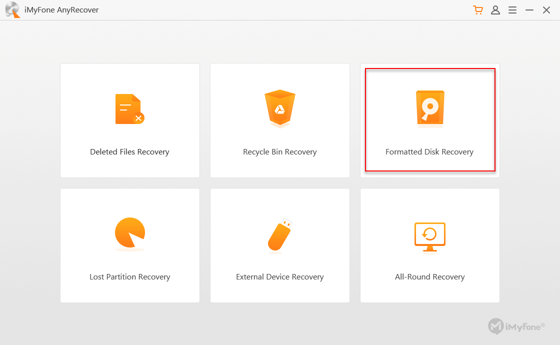Click the USB drive icon for External Device Recovery
This screenshot has height=345, width=560.
[279, 234]
